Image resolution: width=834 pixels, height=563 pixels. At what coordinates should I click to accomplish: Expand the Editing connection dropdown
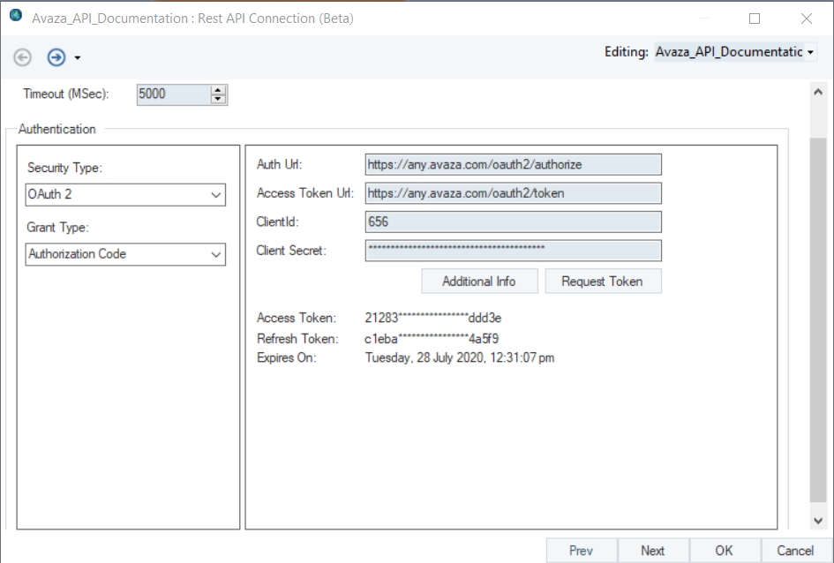point(810,52)
